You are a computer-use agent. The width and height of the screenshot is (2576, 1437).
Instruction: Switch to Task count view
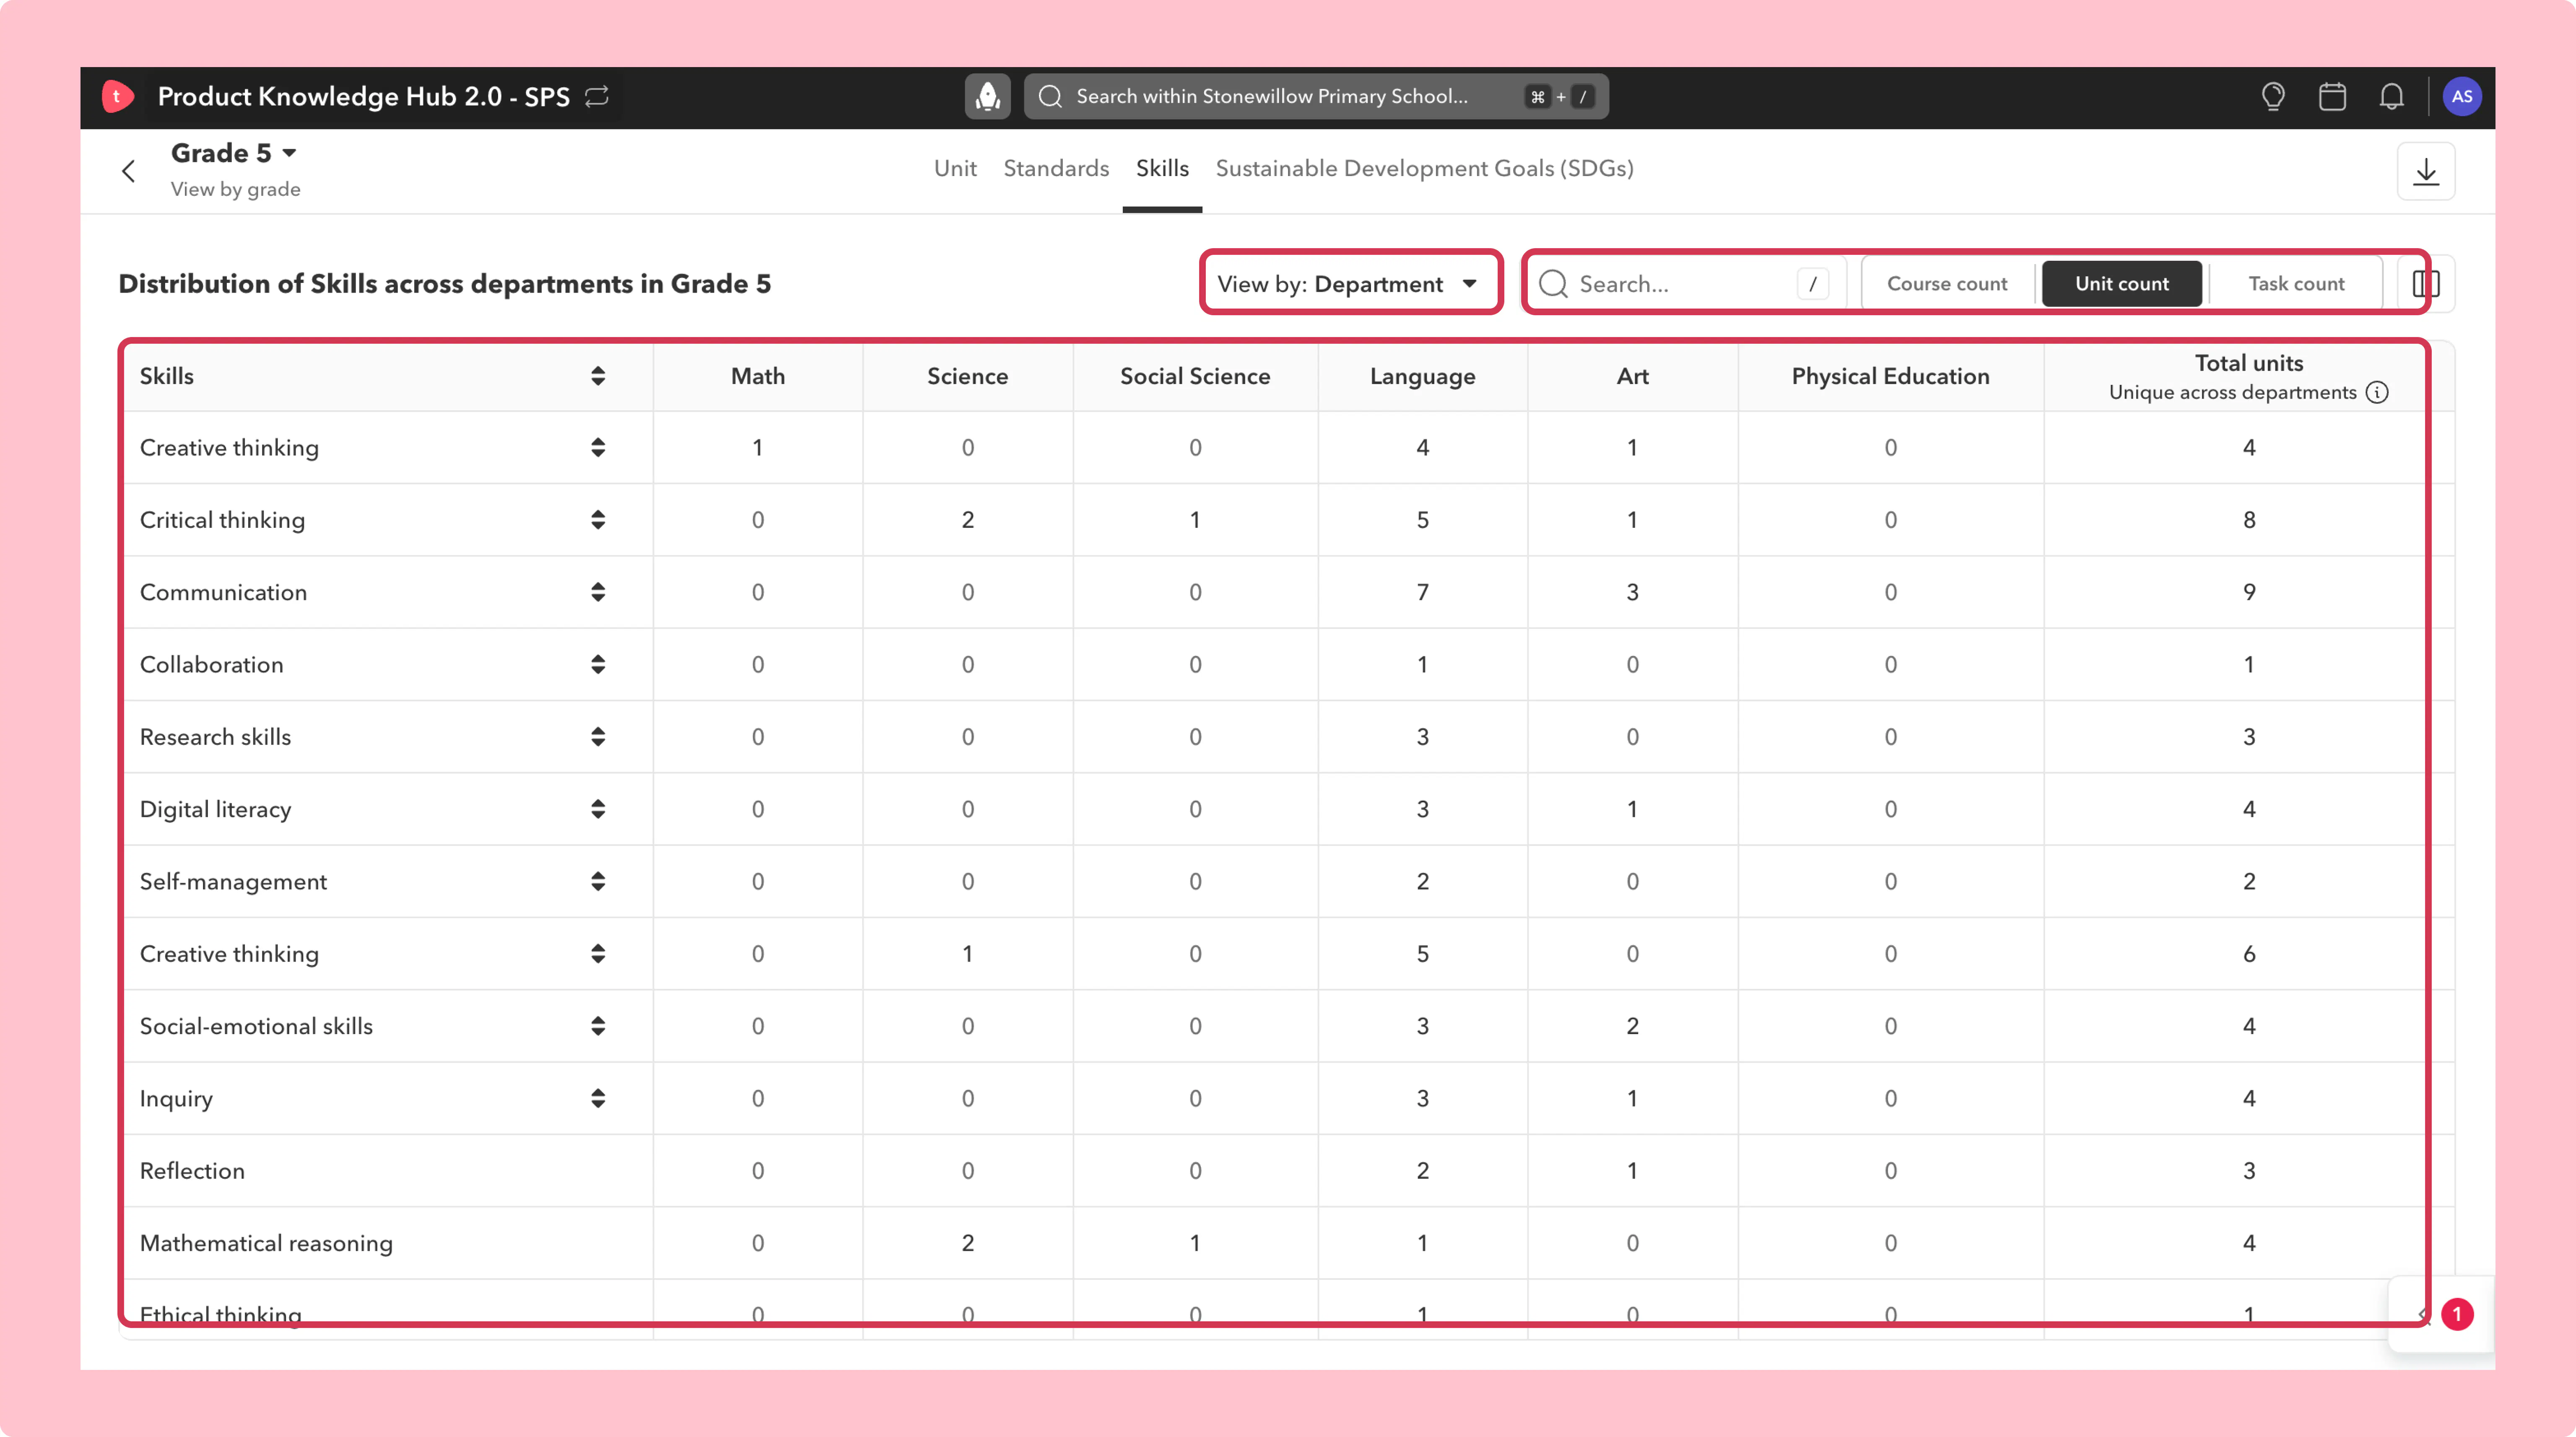pos(2296,284)
